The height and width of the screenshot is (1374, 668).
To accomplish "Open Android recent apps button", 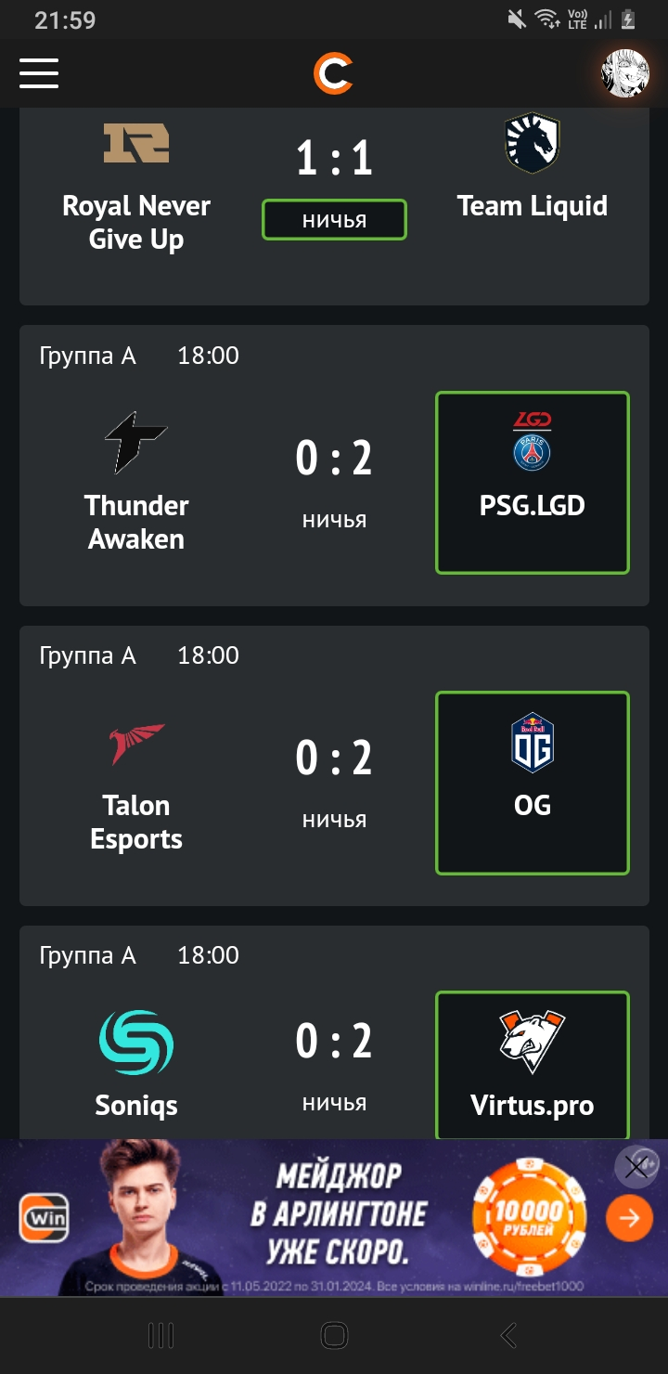I will coord(161,1336).
